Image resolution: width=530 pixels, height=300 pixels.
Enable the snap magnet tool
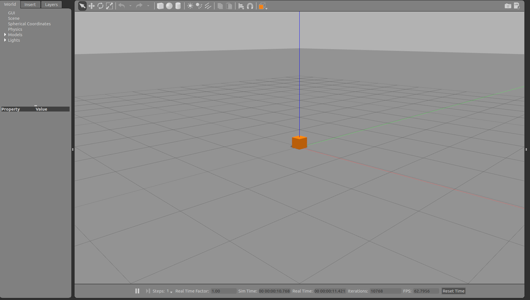pos(250,6)
